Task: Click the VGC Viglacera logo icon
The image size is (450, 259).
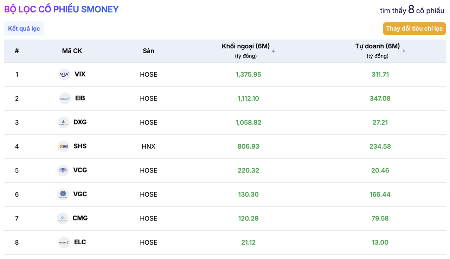Action: click(x=63, y=195)
